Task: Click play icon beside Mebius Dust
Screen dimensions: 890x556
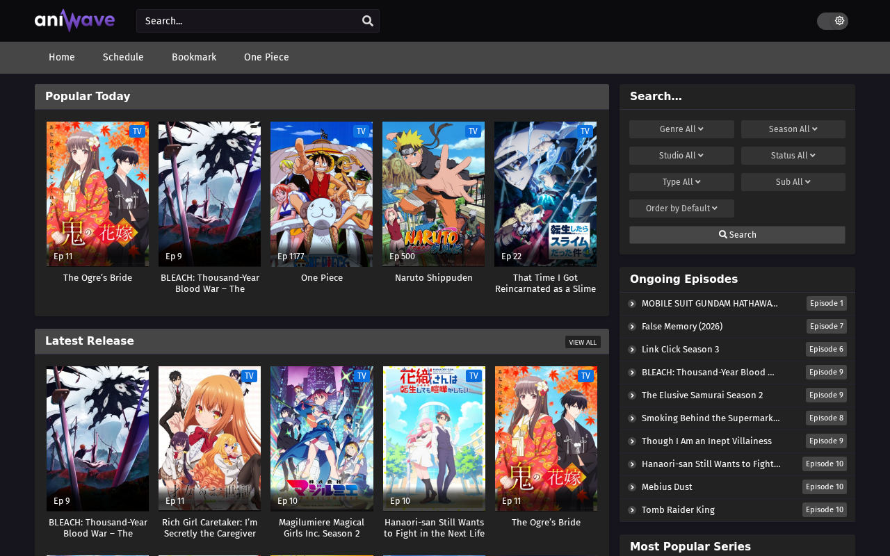Action: click(x=632, y=487)
